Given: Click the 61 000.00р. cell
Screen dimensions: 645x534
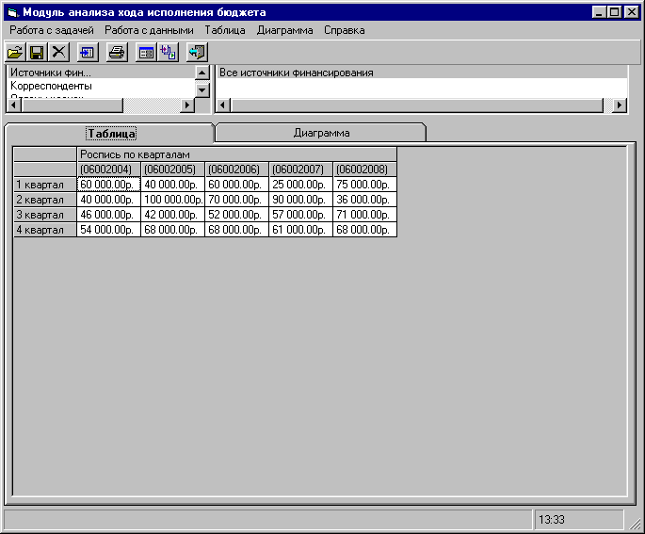Looking at the screenshot, I should [x=300, y=230].
